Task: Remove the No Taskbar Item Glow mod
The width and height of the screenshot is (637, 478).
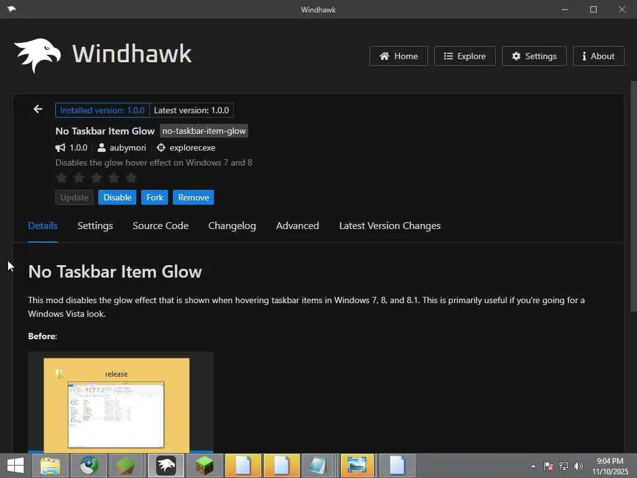Action: coord(193,197)
